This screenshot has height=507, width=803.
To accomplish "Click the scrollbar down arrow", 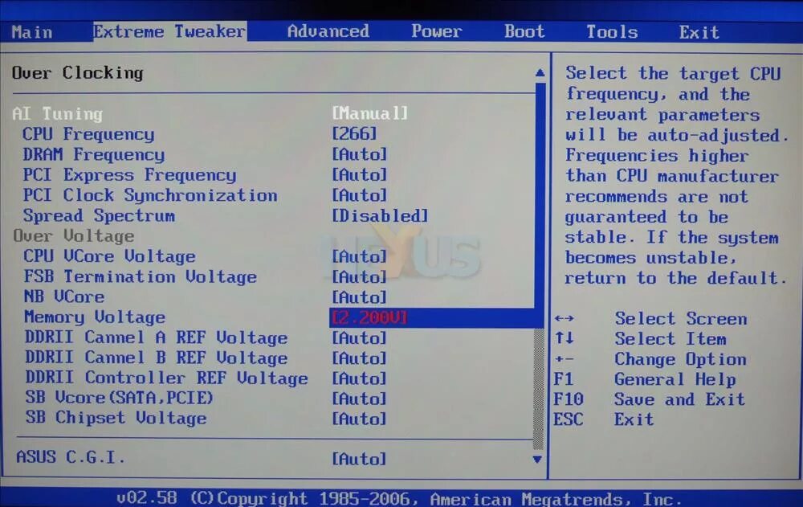I will click(x=537, y=460).
